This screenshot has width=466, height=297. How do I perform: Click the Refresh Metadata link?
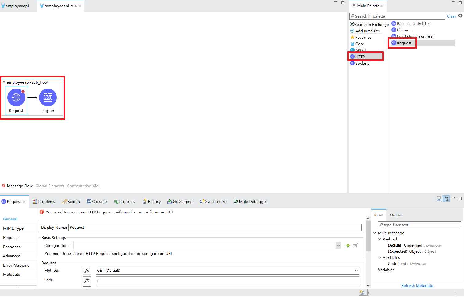417,285
